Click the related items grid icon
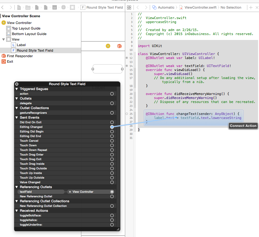Viewport: 259px width, 237px height. (x=129, y=7)
